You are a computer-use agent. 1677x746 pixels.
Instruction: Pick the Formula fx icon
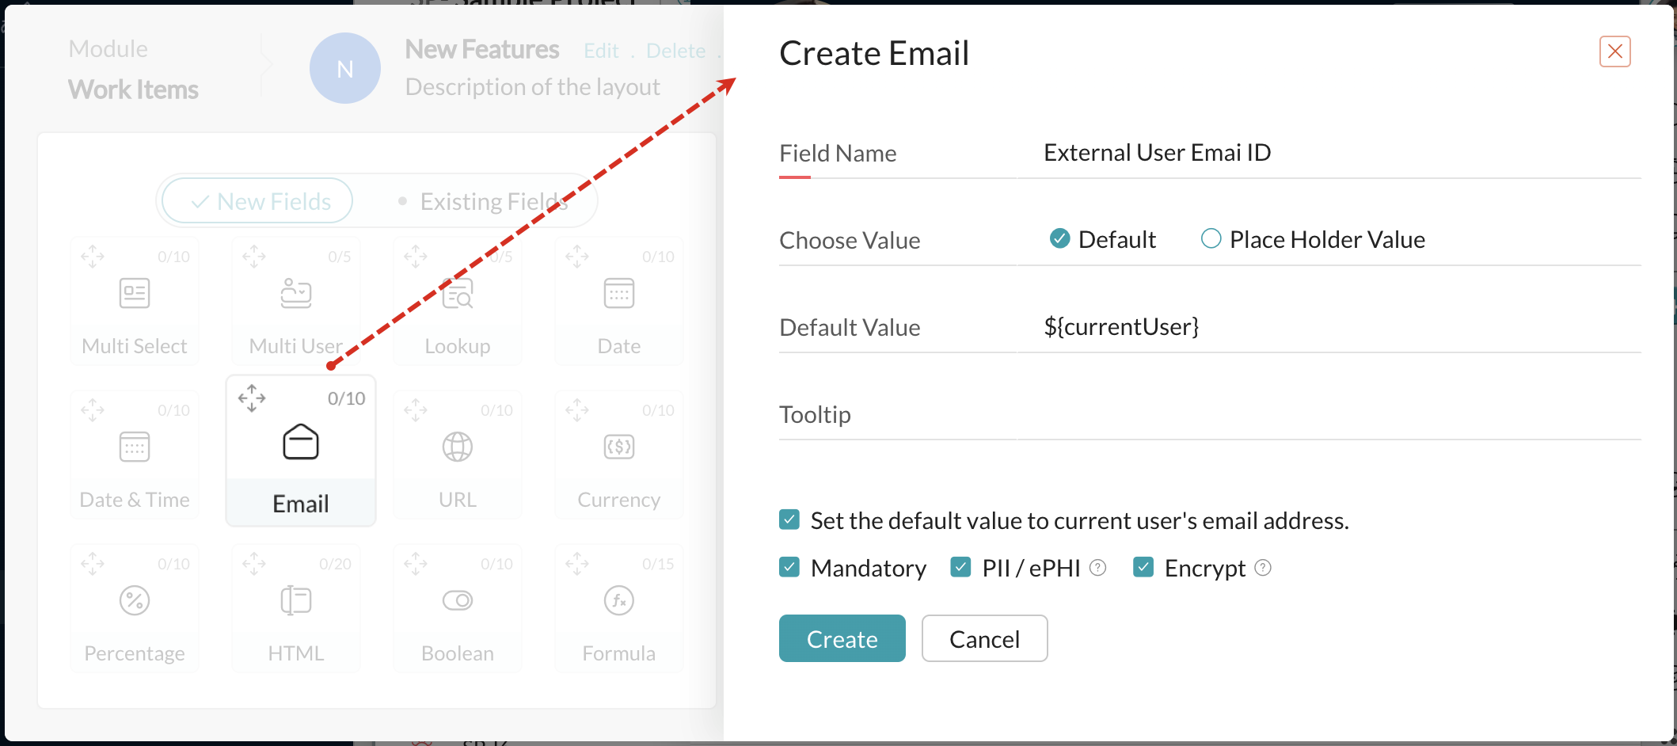(619, 600)
